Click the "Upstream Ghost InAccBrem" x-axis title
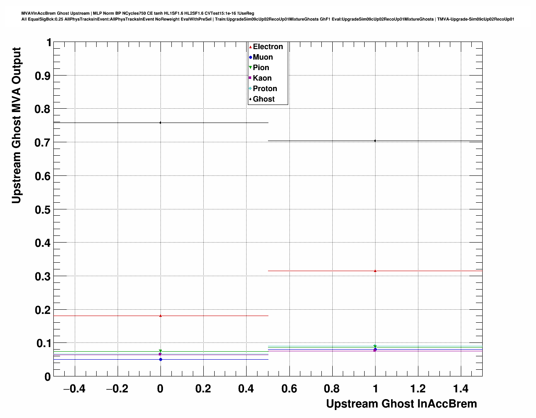Viewport: 536px width, 418px height. 401,404
